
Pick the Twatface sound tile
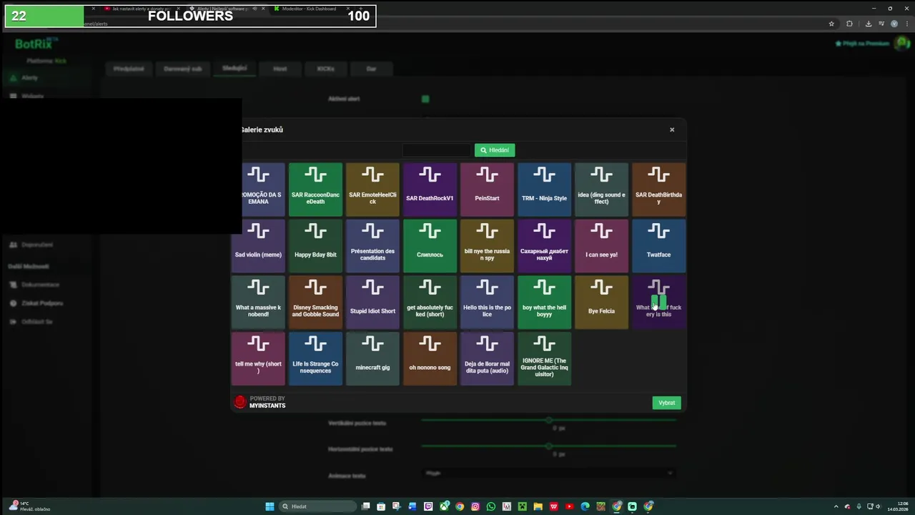(x=658, y=246)
